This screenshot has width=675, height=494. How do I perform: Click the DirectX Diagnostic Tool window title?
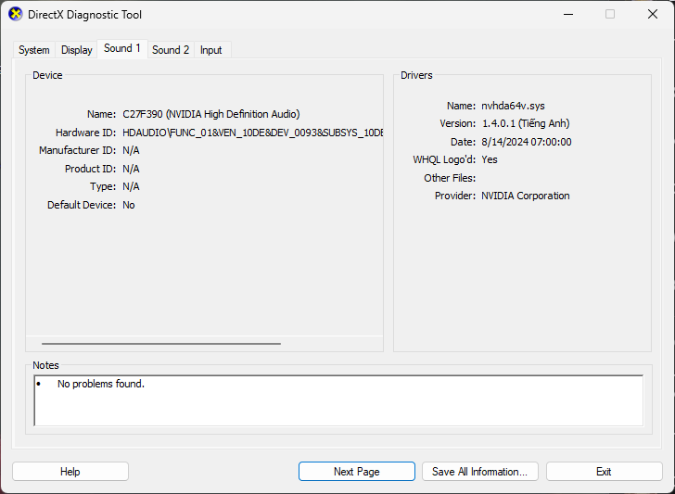pos(84,15)
